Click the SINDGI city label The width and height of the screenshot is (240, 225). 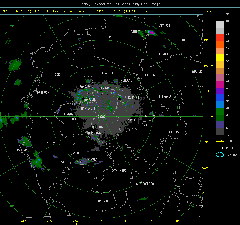pyautogui.click(x=136, y=32)
